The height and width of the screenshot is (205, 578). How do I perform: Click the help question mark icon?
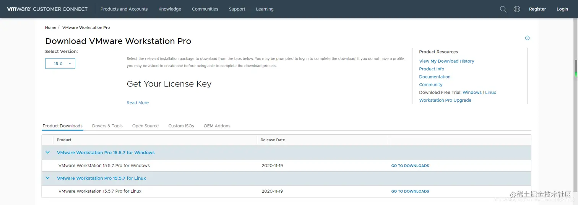[x=528, y=38]
